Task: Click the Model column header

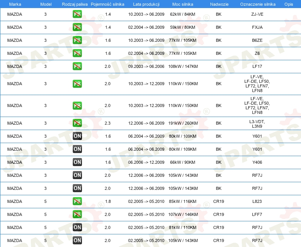Action: point(46,4)
